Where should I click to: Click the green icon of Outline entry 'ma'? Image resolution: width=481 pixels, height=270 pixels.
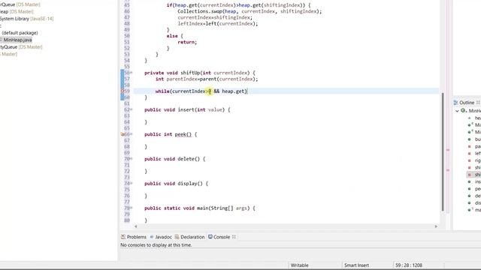[x=469, y=210]
